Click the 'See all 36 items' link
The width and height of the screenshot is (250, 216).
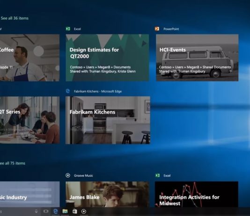tap(15, 18)
